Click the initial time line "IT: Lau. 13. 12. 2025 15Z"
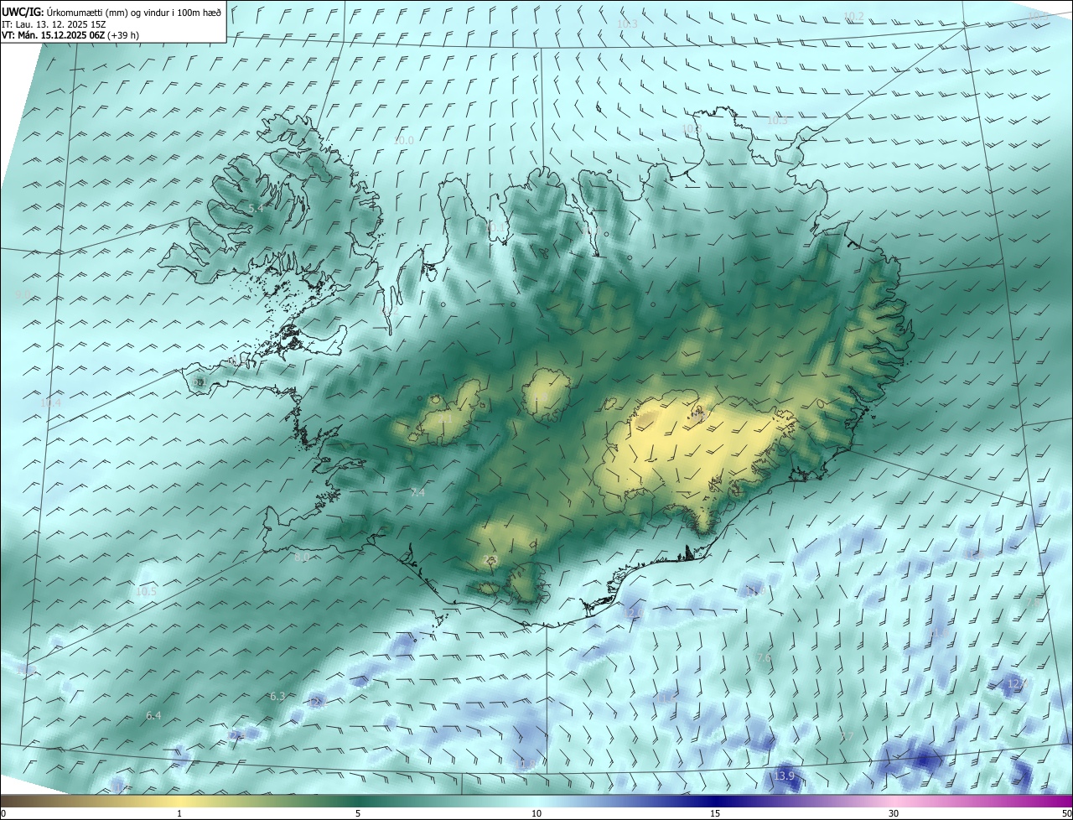Viewport: 1073px width, 820px height. point(54,24)
